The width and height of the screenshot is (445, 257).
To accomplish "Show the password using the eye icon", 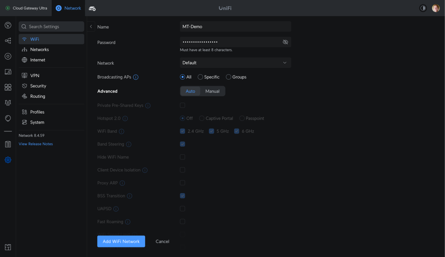I will (x=285, y=42).
